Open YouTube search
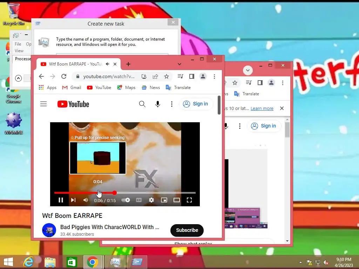 142,104
